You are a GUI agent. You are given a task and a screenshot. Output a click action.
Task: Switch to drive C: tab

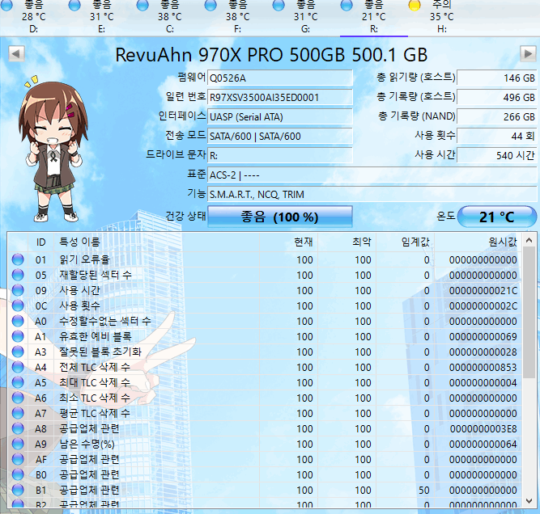(x=170, y=17)
